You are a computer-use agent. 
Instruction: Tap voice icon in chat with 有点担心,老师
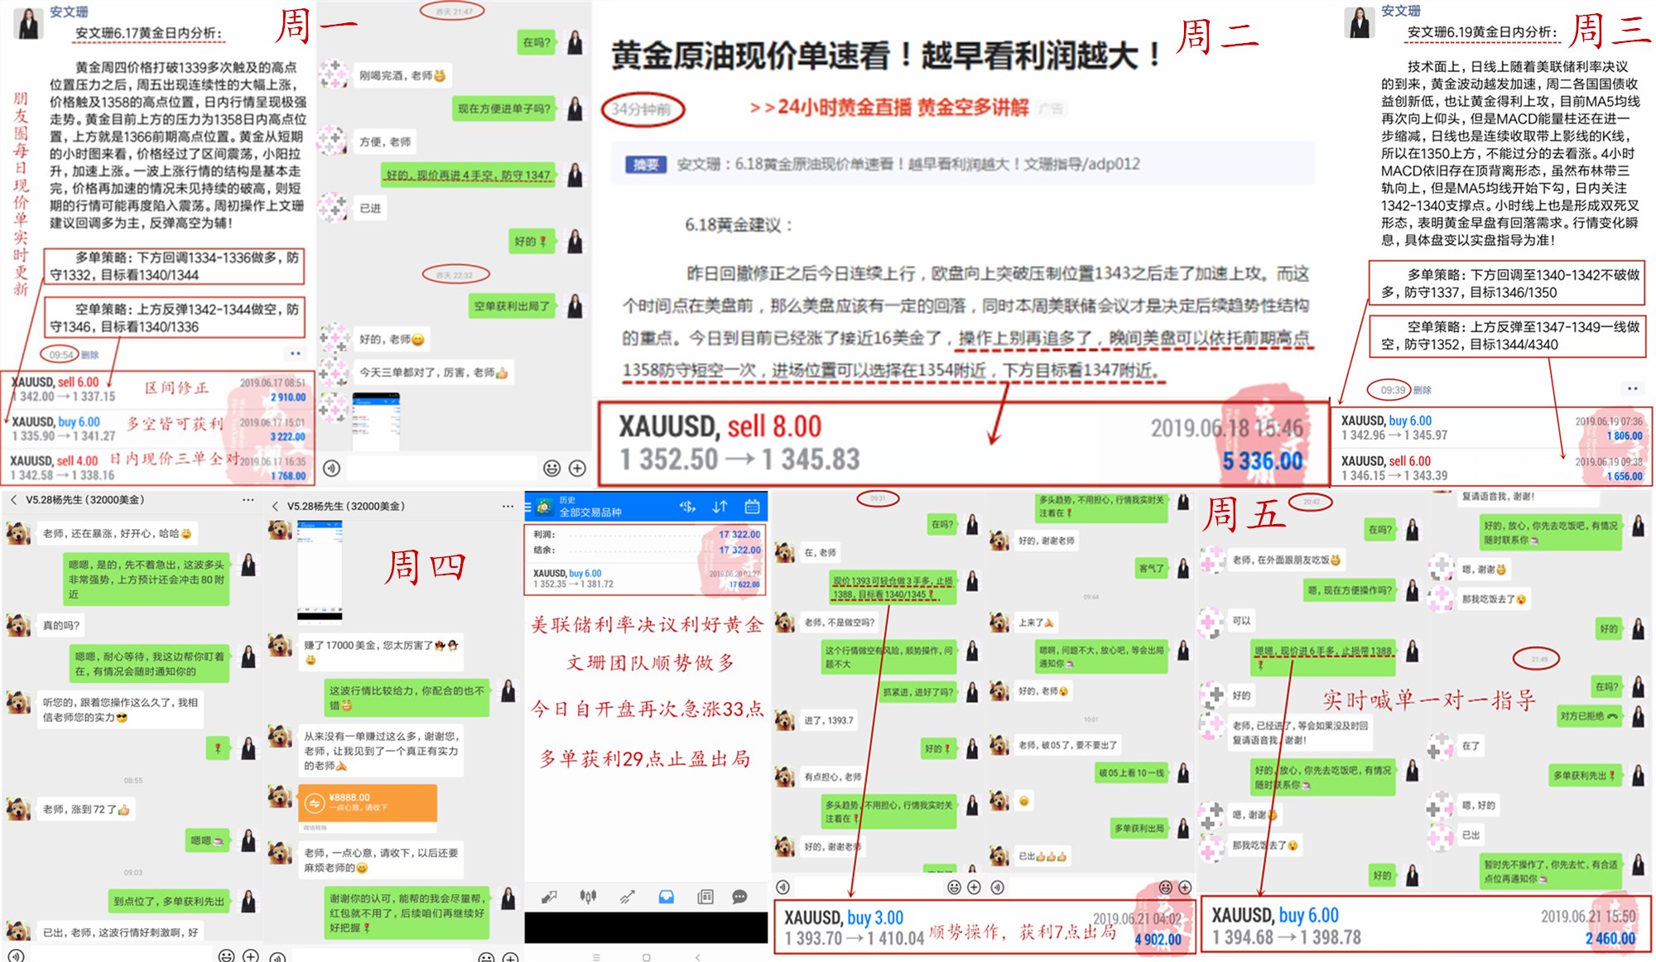tap(782, 887)
